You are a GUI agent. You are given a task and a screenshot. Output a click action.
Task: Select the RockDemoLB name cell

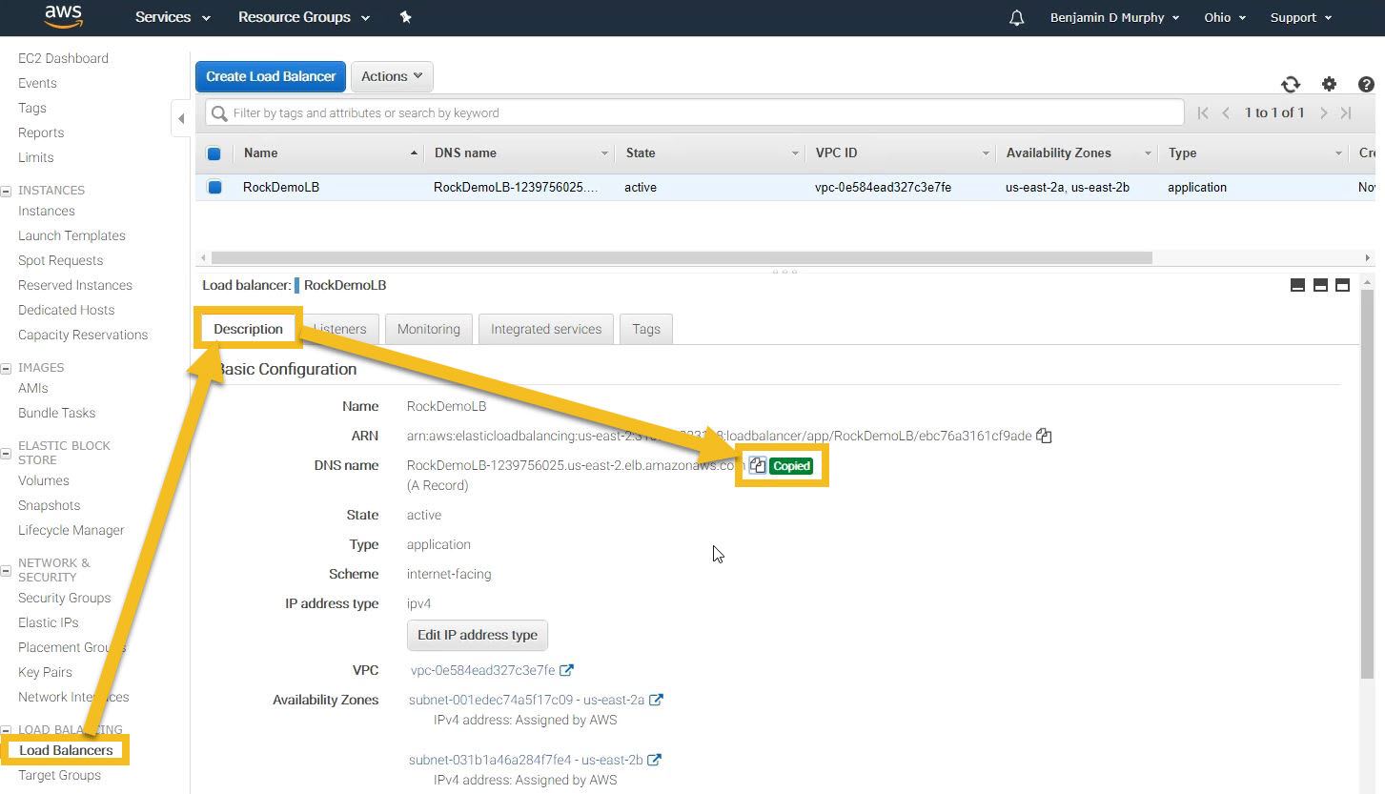pyautogui.click(x=280, y=187)
